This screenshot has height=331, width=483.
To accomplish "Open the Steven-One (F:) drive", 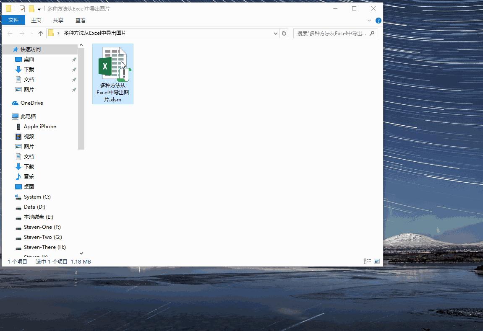I will 42,227.
